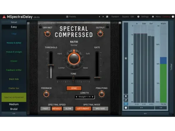Select the Tribal device
Screen dimensions: 175x131
click(x=14, y=34)
